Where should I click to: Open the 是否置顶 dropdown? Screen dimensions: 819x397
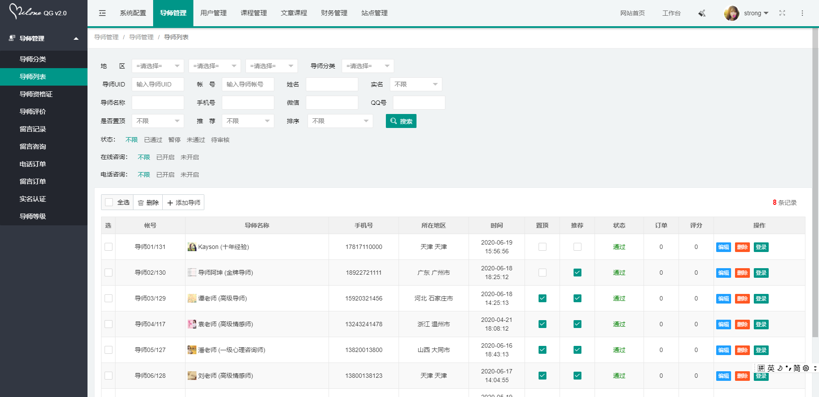[x=158, y=121]
